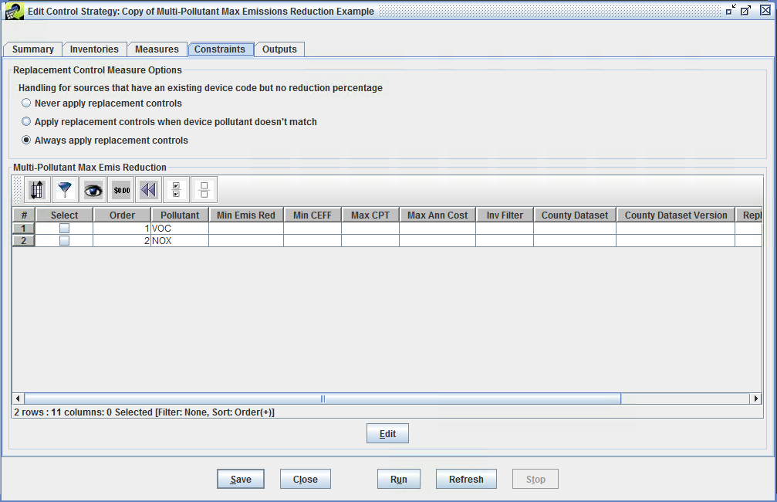Click the Edit button below the table
Image resolution: width=777 pixels, height=502 pixels.
(387, 433)
